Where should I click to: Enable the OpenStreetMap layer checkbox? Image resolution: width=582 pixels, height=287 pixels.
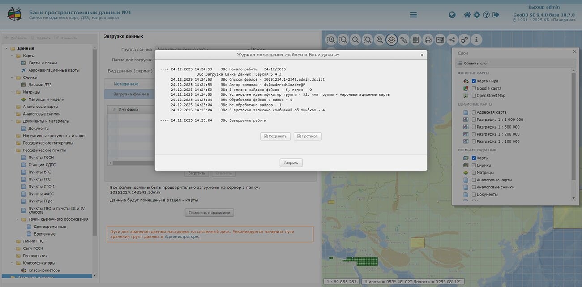(474, 95)
